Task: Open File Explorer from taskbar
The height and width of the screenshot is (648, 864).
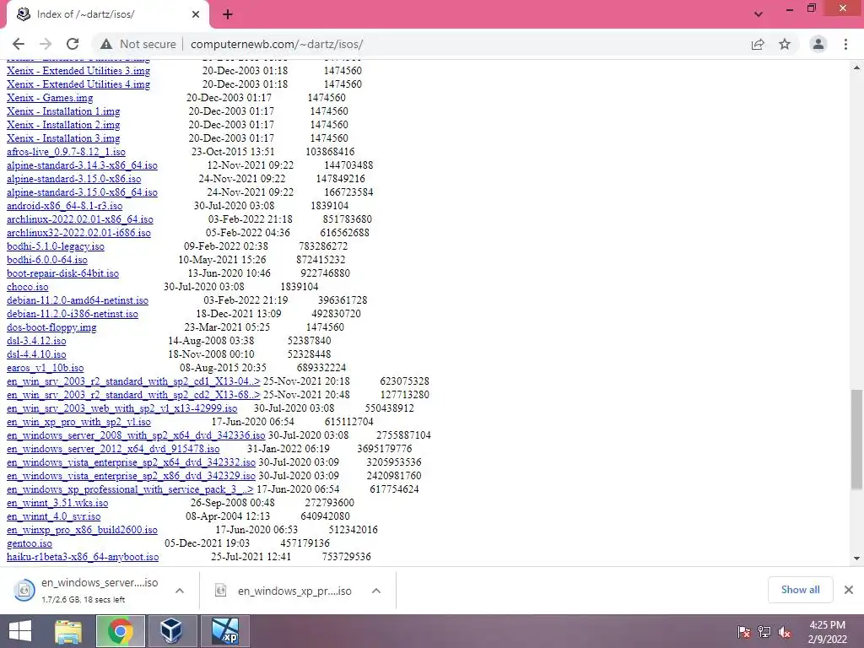Action: (67, 631)
